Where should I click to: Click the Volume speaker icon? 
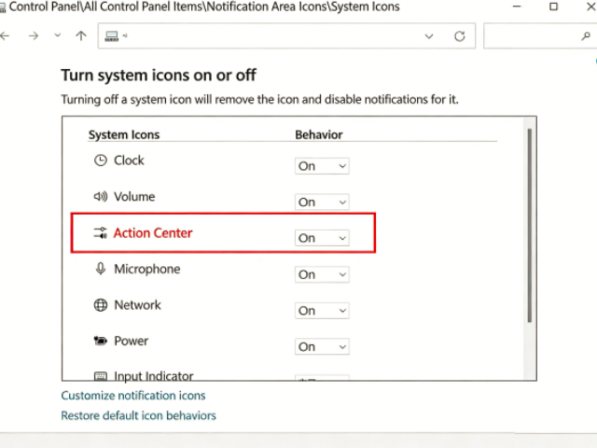click(x=101, y=197)
